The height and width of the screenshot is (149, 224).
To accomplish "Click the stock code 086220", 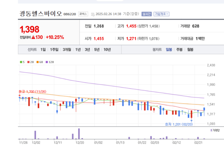I will click(x=70, y=14).
